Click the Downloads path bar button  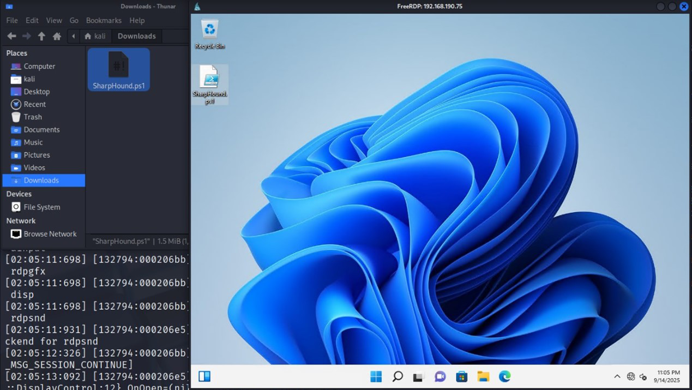pos(136,36)
